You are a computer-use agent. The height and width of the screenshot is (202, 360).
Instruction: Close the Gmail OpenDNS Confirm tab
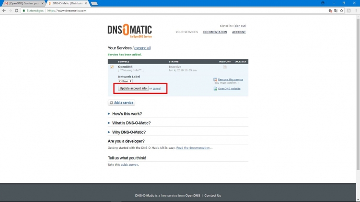click(x=43, y=3)
